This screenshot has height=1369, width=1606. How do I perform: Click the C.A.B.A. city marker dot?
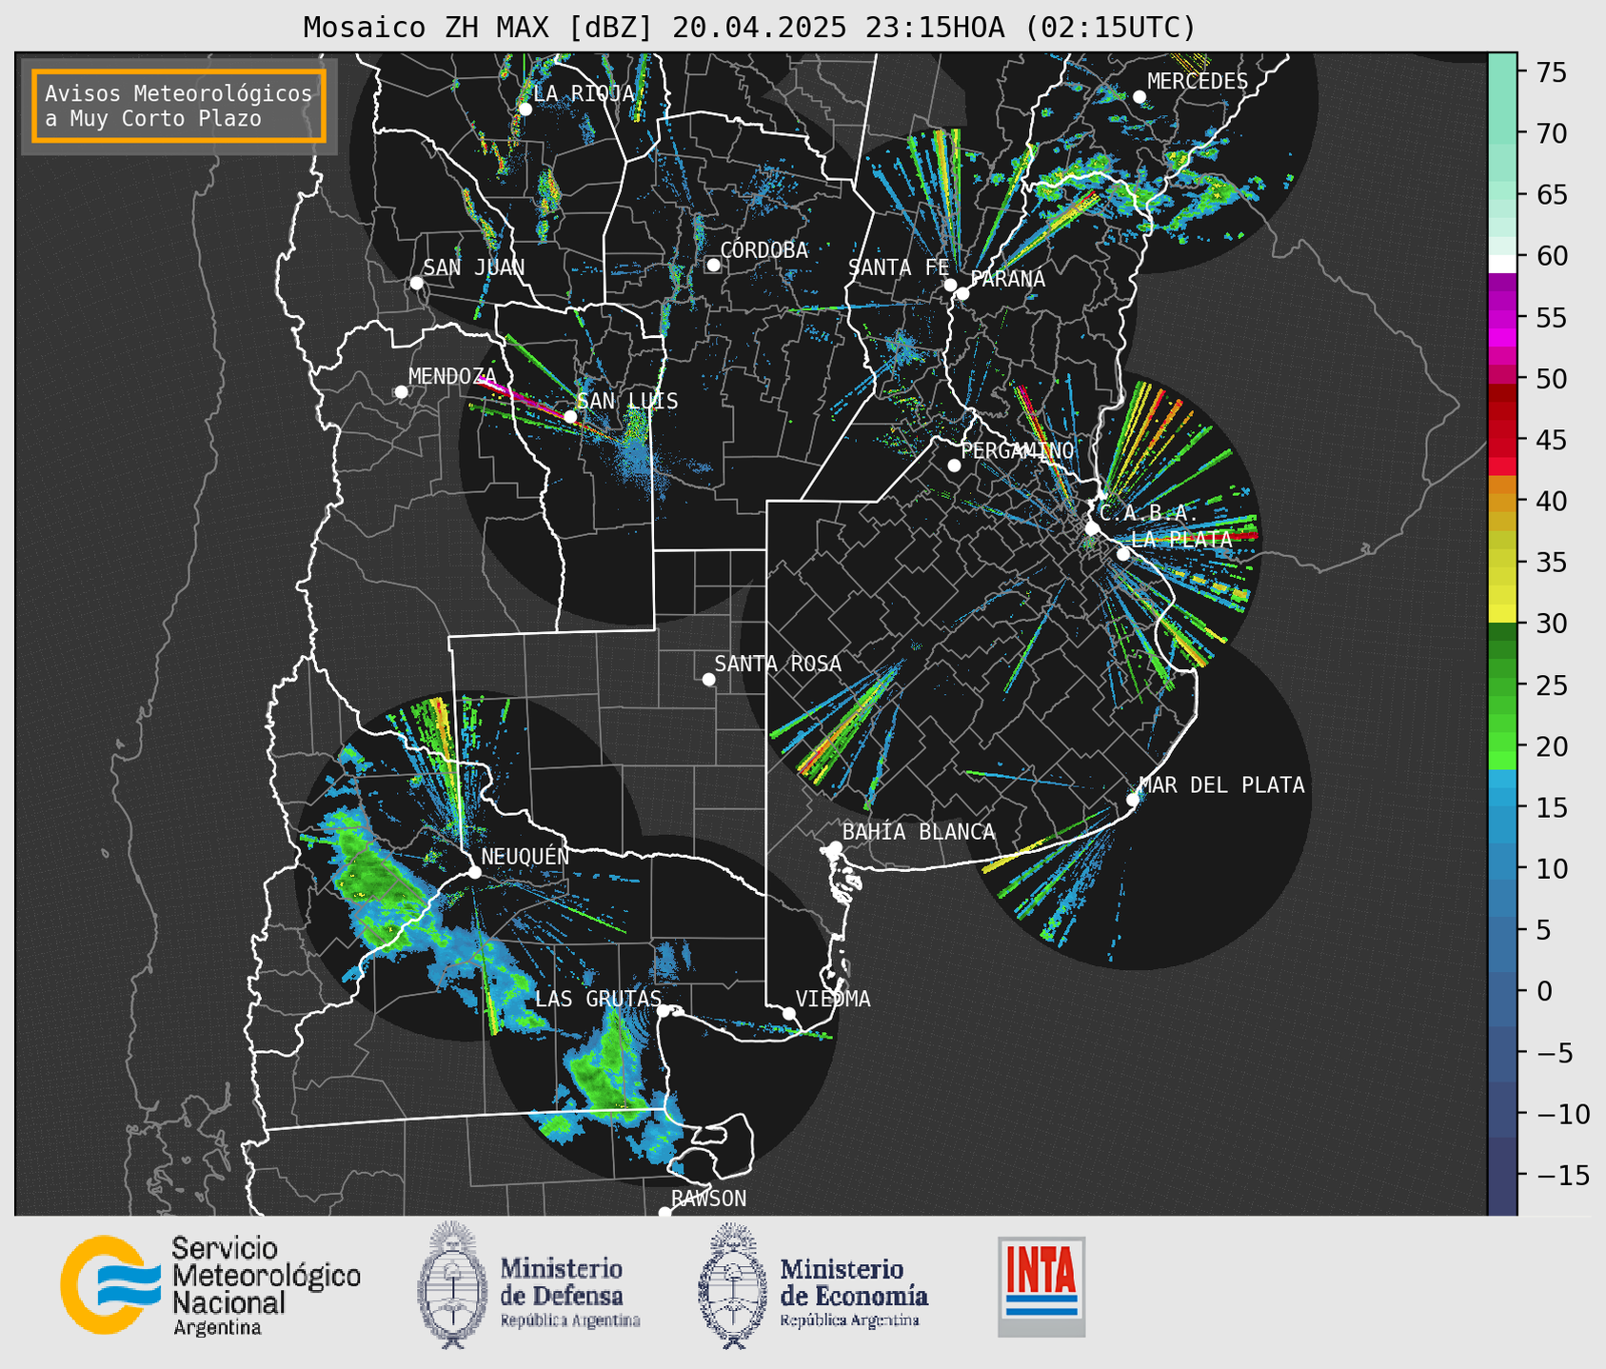(x=1092, y=527)
